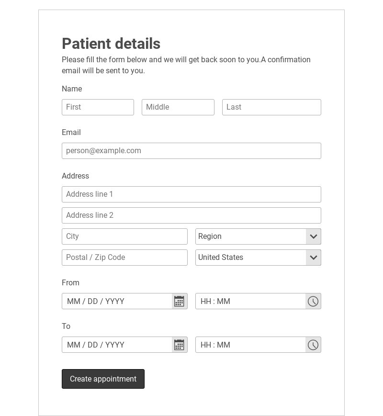The image size is (383, 416).
Task: Click the Create appointment button
Action: [103, 379]
